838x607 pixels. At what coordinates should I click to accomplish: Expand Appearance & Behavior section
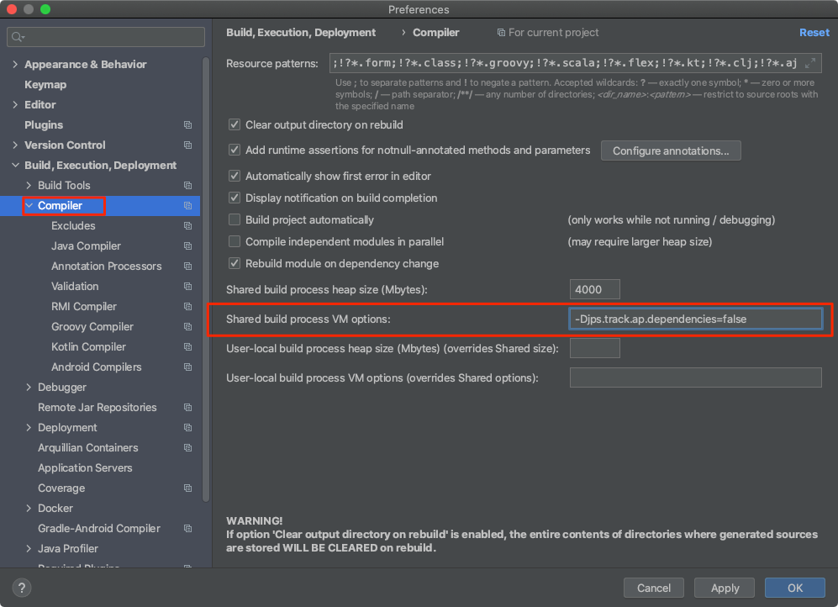pos(15,65)
